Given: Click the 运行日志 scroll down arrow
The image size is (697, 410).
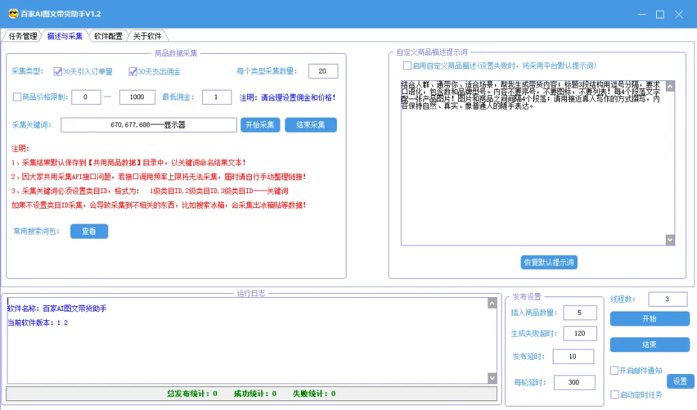Looking at the screenshot, I should click(x=492, y=378).
